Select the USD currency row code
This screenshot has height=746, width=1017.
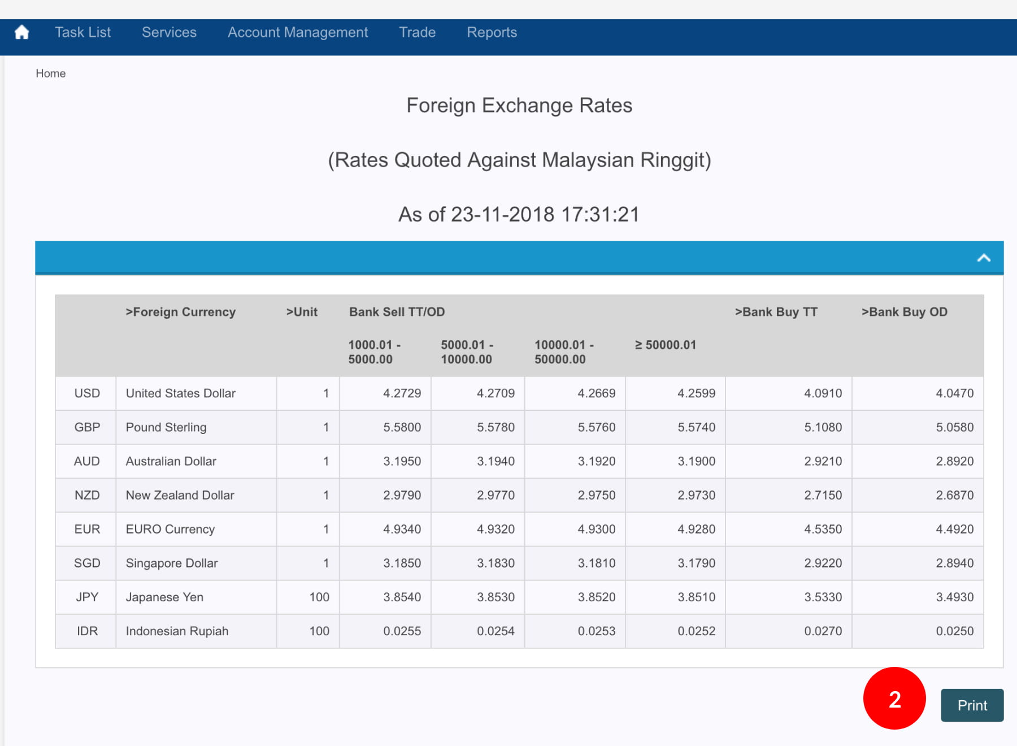click(x=87, y=393)
